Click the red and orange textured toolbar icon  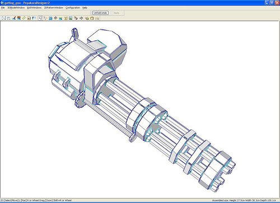click(x=19, y=18)
